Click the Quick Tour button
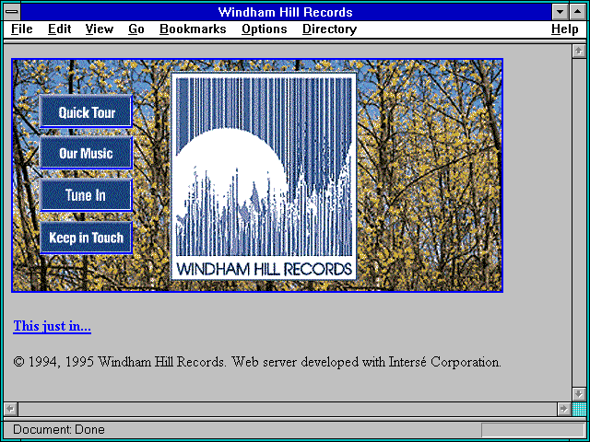This screenshot has height=442, width=590. (x=86, y=111)
